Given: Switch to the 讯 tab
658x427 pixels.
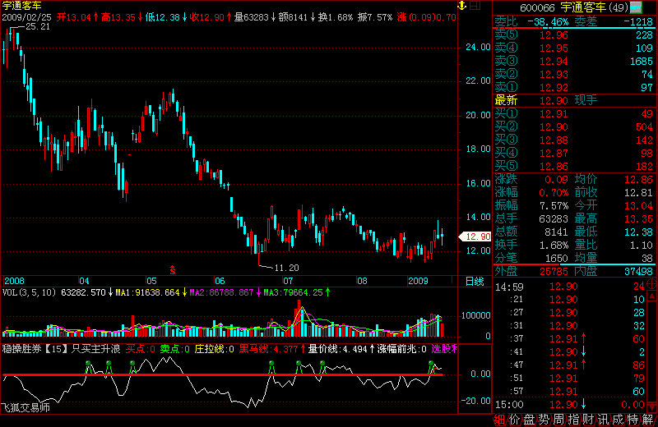Looking at the screenshot, I should (603, 420).
